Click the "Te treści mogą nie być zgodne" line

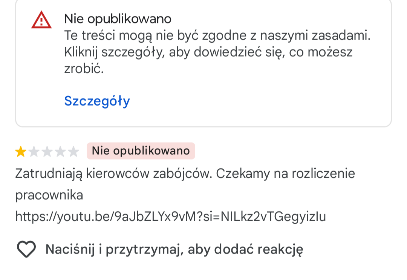[x=217, y=35]
